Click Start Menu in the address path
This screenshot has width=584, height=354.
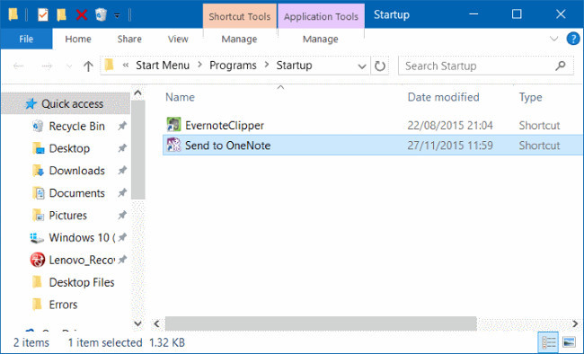pos(163,66)
